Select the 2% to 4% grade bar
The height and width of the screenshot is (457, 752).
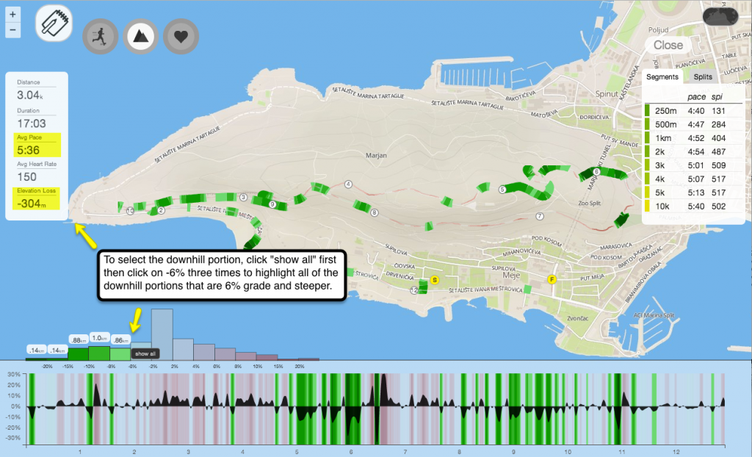[183, 350]
